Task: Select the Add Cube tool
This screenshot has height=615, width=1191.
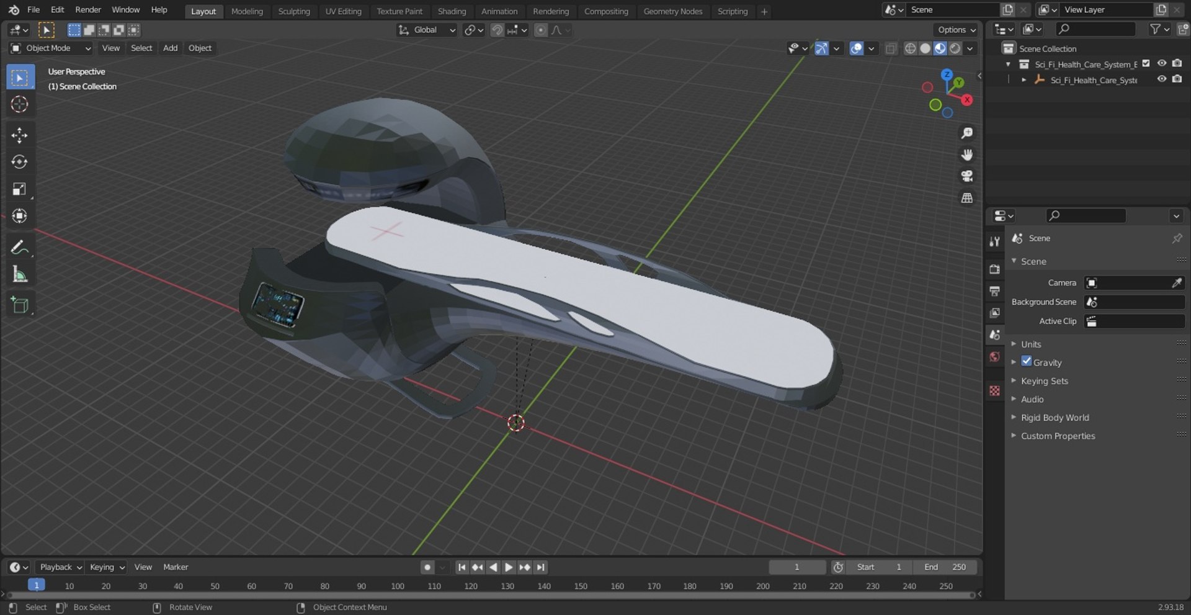Action: [x=20, y=305]
